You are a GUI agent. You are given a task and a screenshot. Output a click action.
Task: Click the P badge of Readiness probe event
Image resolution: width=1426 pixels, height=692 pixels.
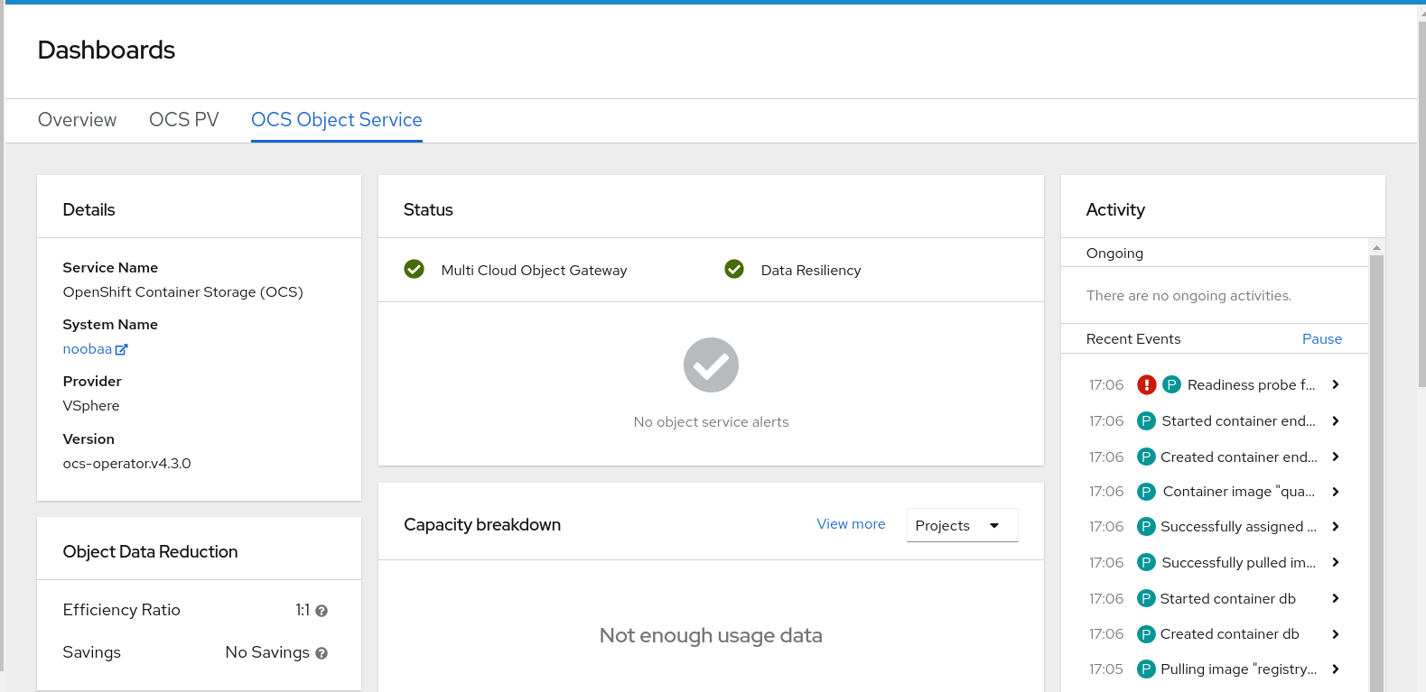click(1171, 384)
